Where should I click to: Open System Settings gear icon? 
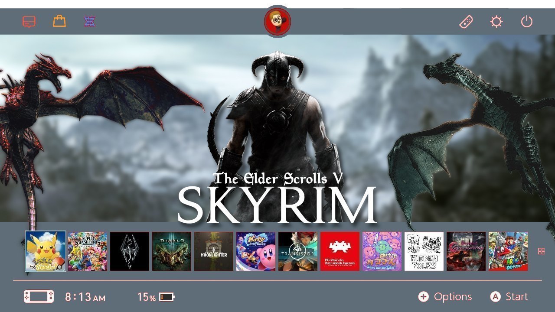pos(496,21)
